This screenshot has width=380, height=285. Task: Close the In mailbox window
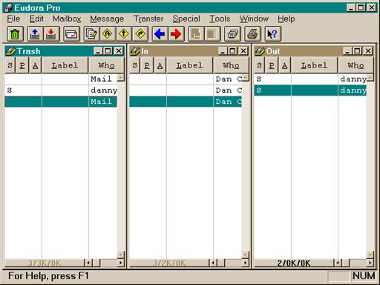point(243,51)
